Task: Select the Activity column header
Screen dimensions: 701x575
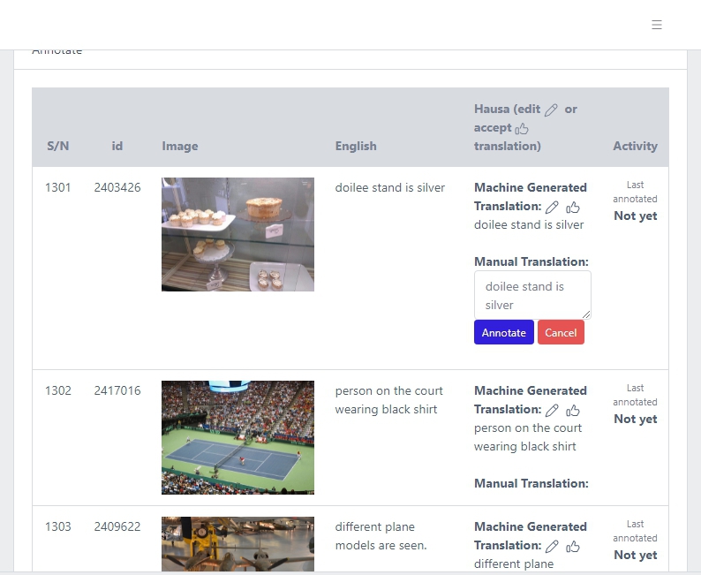Action: click(x=635, y=147)
